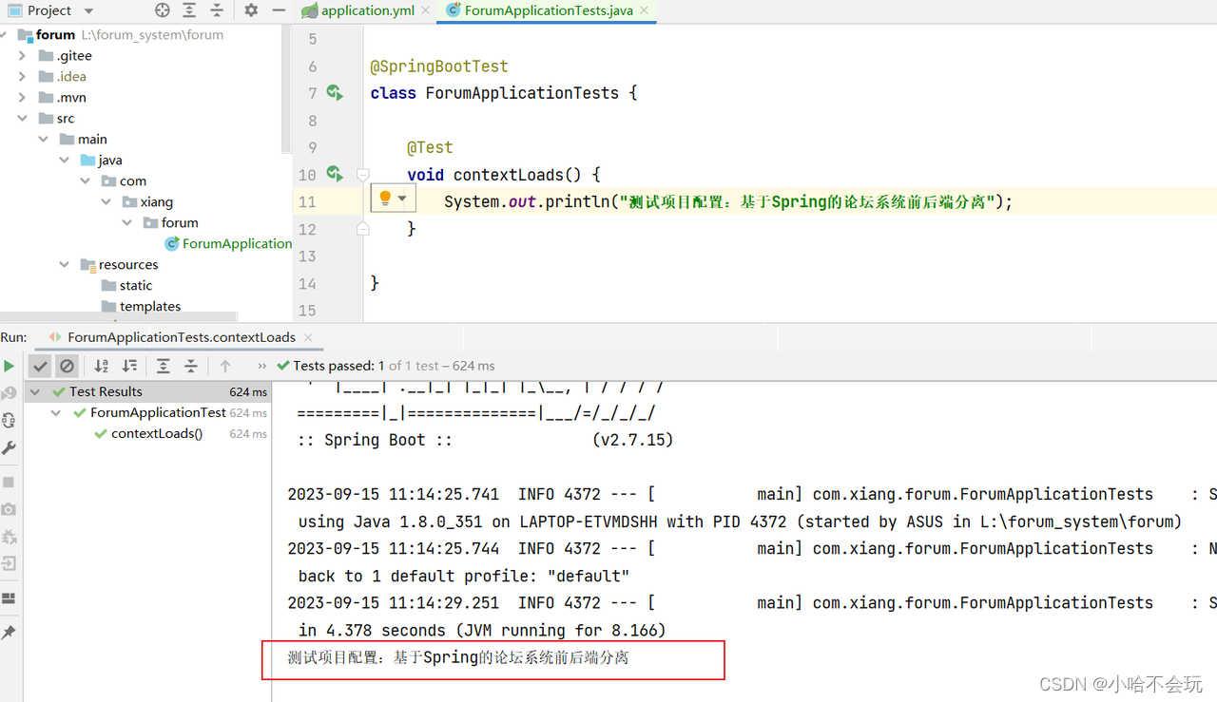
Task: Open Project view selector dropdown
Action: (x=88, y=11)
